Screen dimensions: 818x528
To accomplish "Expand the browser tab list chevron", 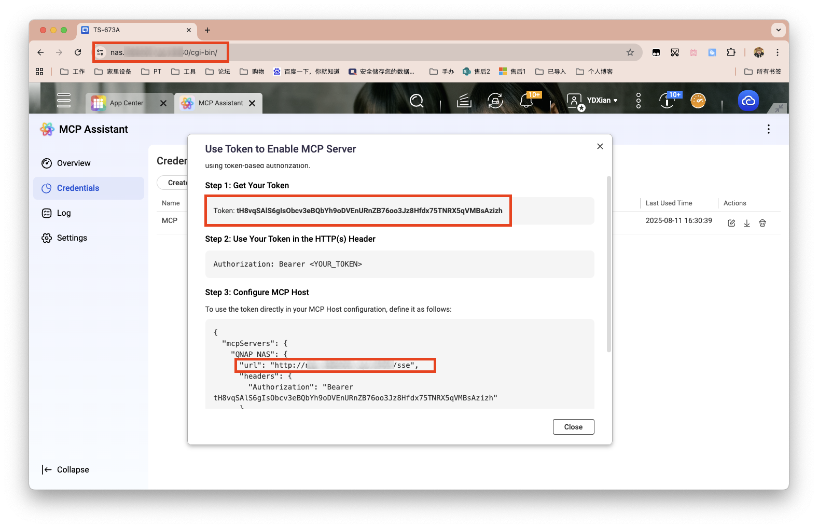I will click(x=778, y=30).
